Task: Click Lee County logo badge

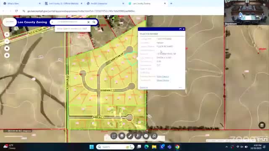Action: [10, 22]
